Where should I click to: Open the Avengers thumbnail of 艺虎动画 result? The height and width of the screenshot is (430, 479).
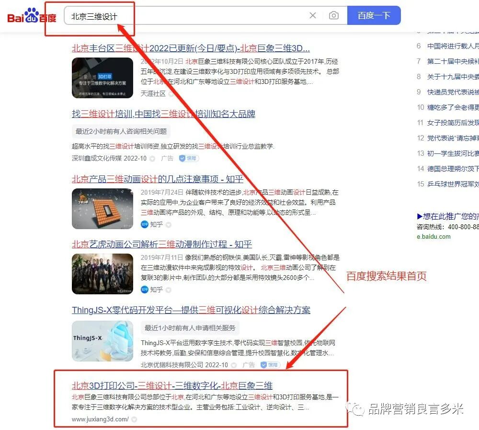(103, 274)
